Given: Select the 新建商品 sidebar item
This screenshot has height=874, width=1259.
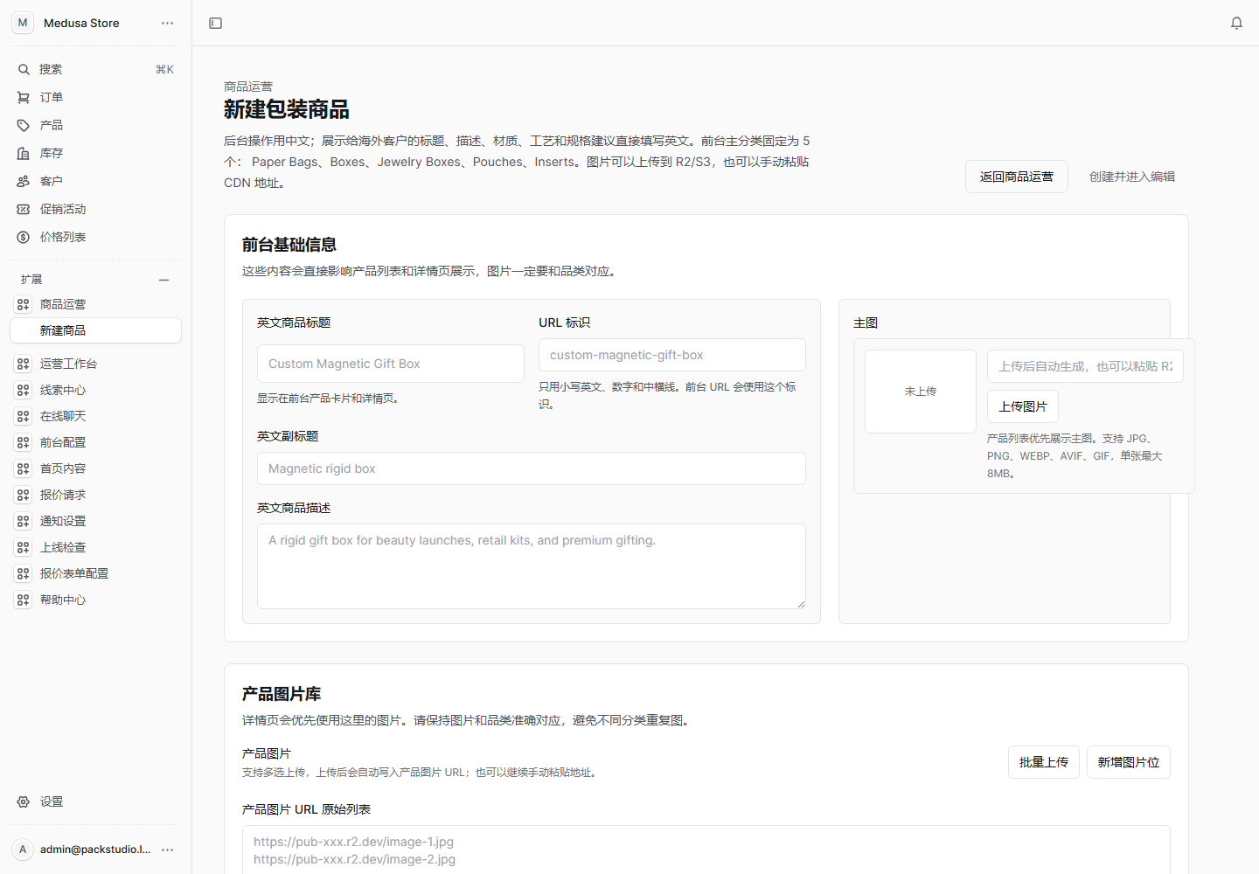Looking at the screenshot, I should coord(95,330).
